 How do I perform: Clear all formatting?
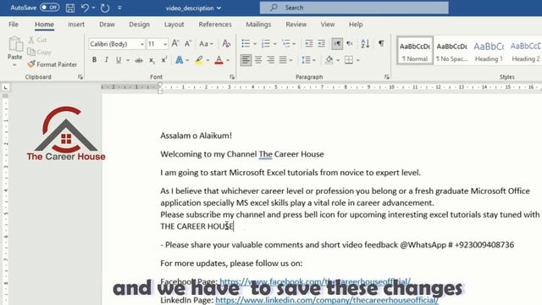click(226, 43)
